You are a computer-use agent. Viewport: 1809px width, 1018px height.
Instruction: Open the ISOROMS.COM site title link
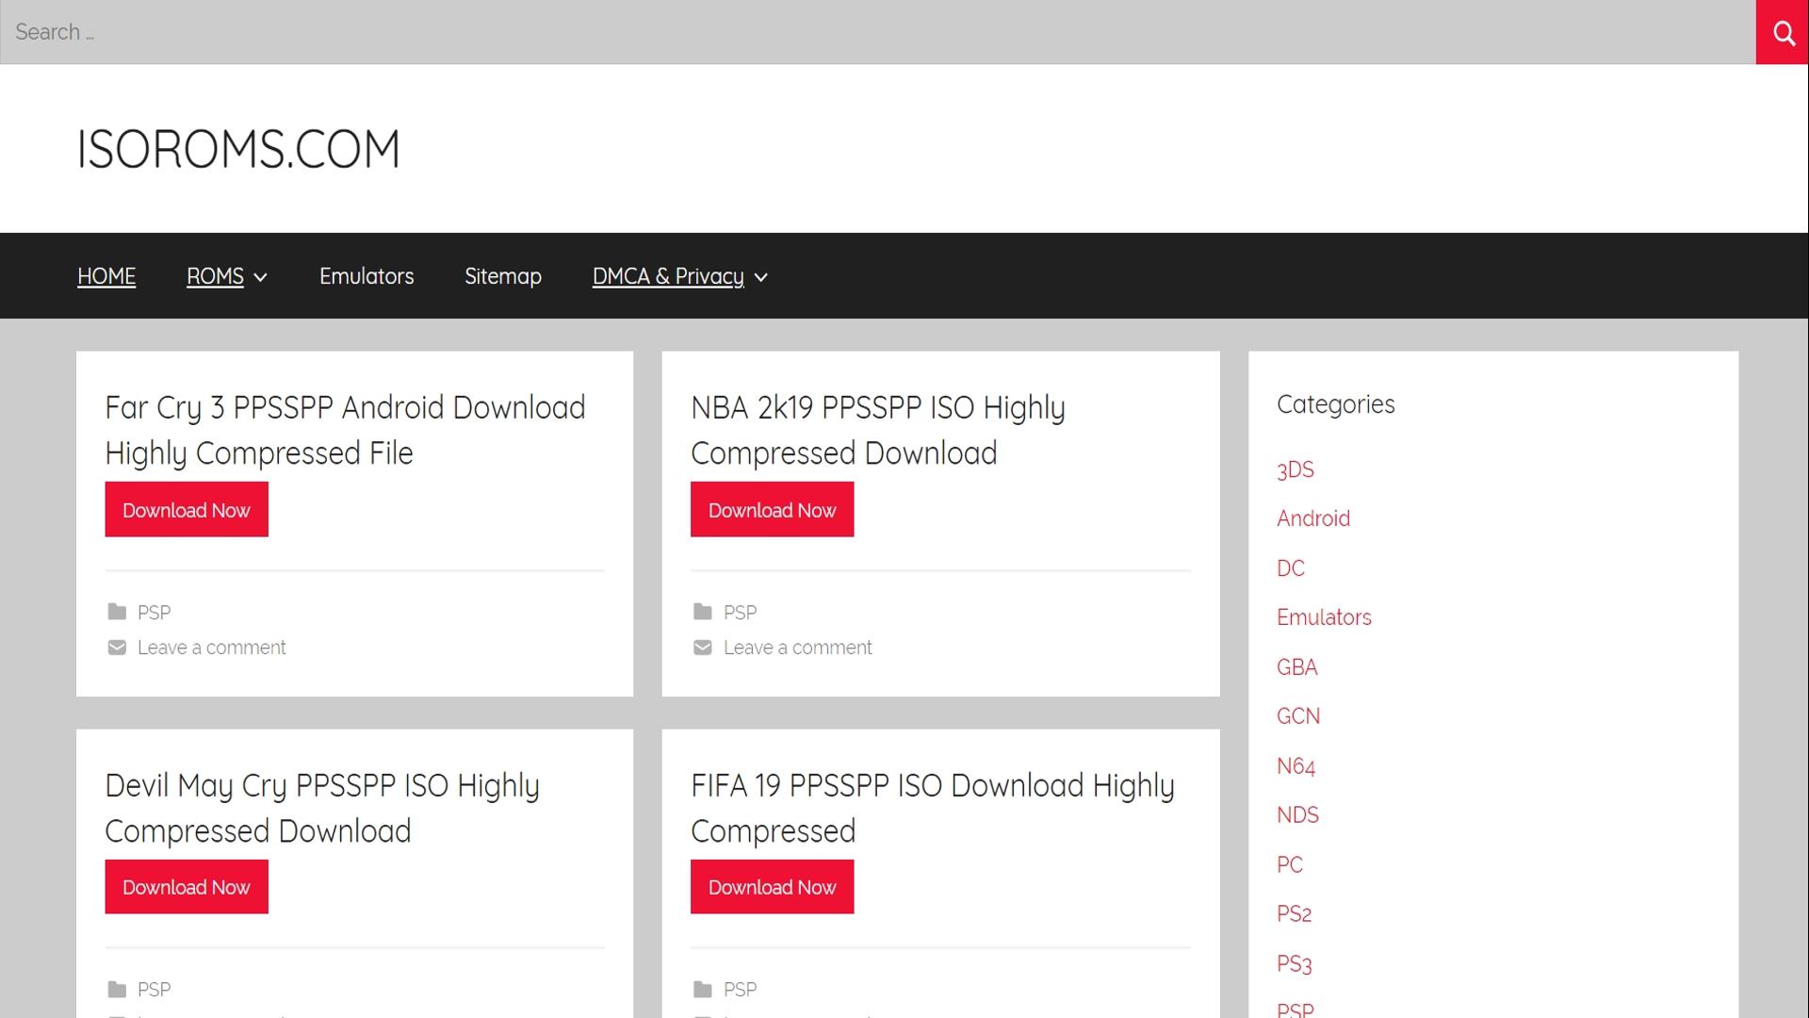238,149
